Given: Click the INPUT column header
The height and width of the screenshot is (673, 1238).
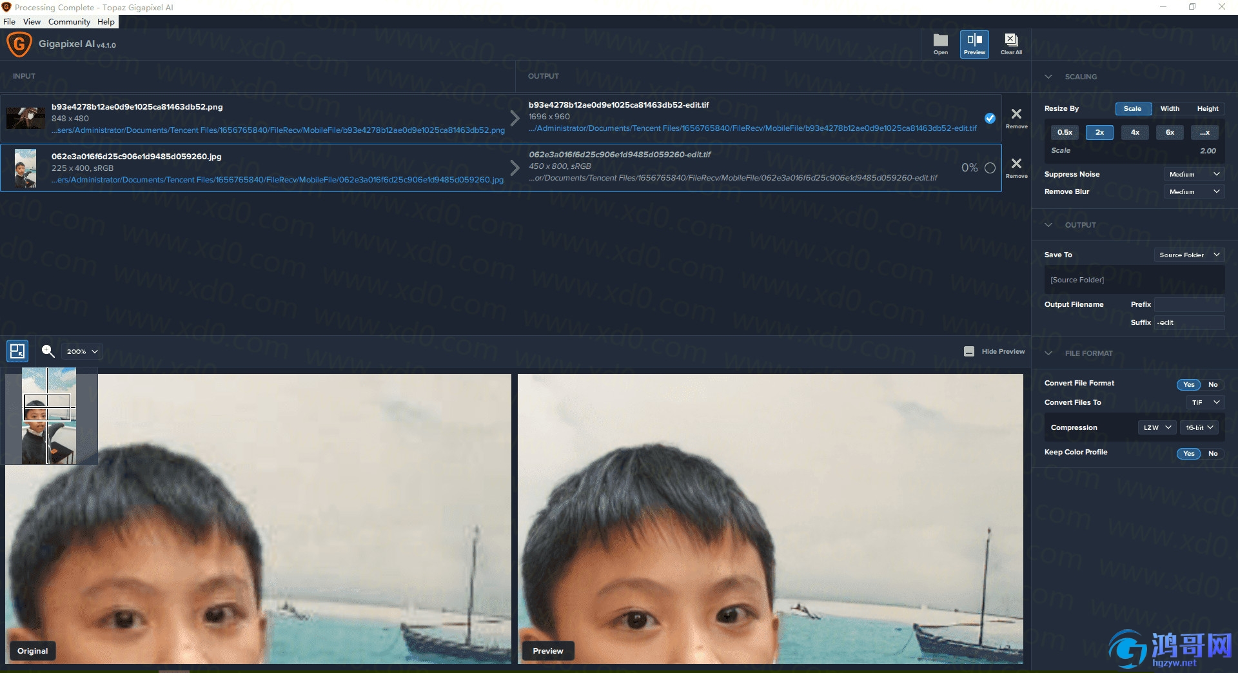Looking at the screenshot, I should [24, 76].
